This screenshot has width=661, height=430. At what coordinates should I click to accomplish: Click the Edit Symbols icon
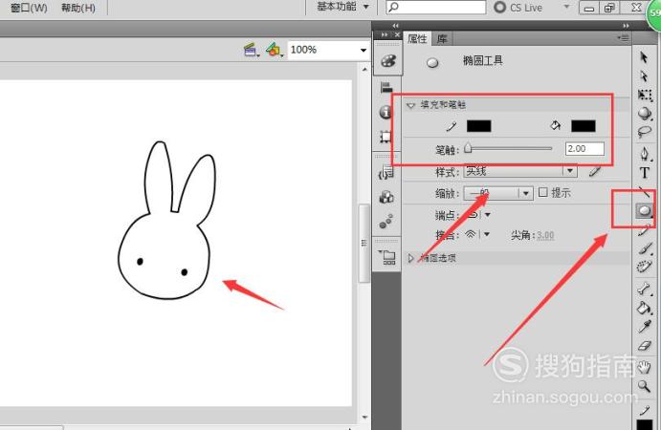point(275,50)
